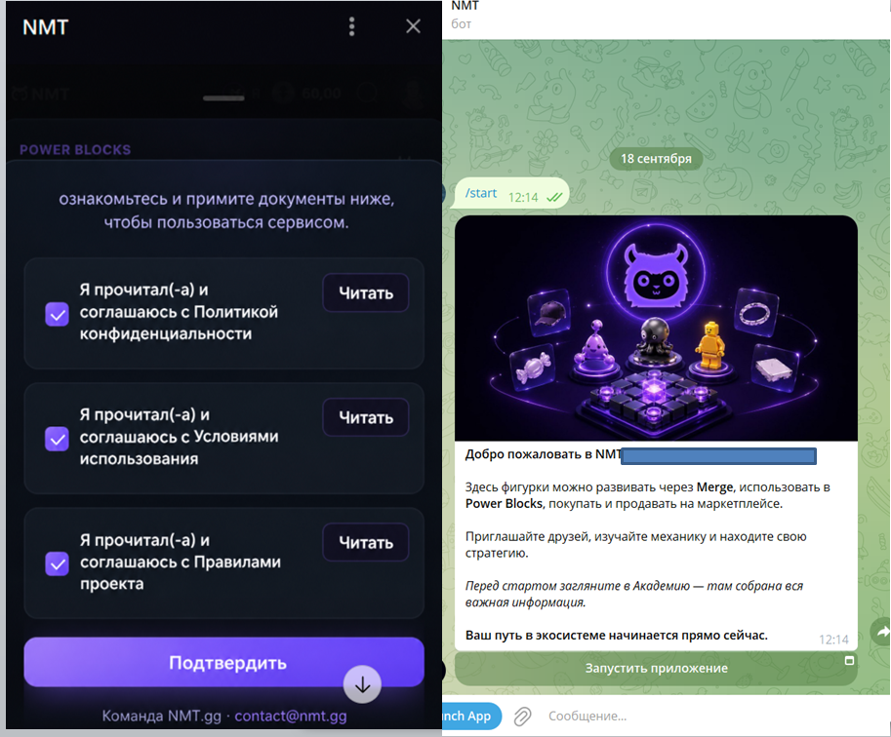Open the three-dot options menu

tap(351, 26)
